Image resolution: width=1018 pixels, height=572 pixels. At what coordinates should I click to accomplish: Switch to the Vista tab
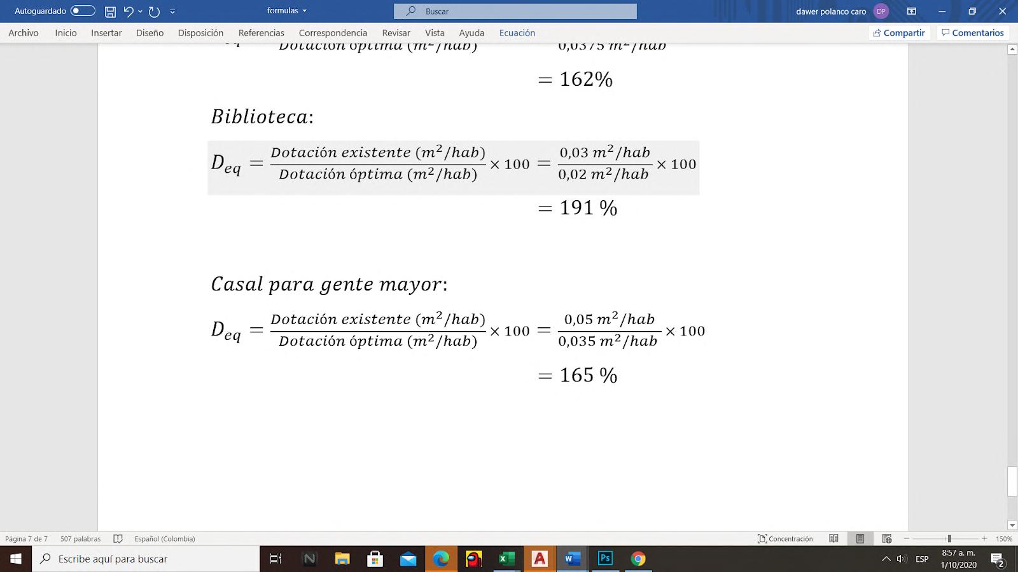point(435,33)
